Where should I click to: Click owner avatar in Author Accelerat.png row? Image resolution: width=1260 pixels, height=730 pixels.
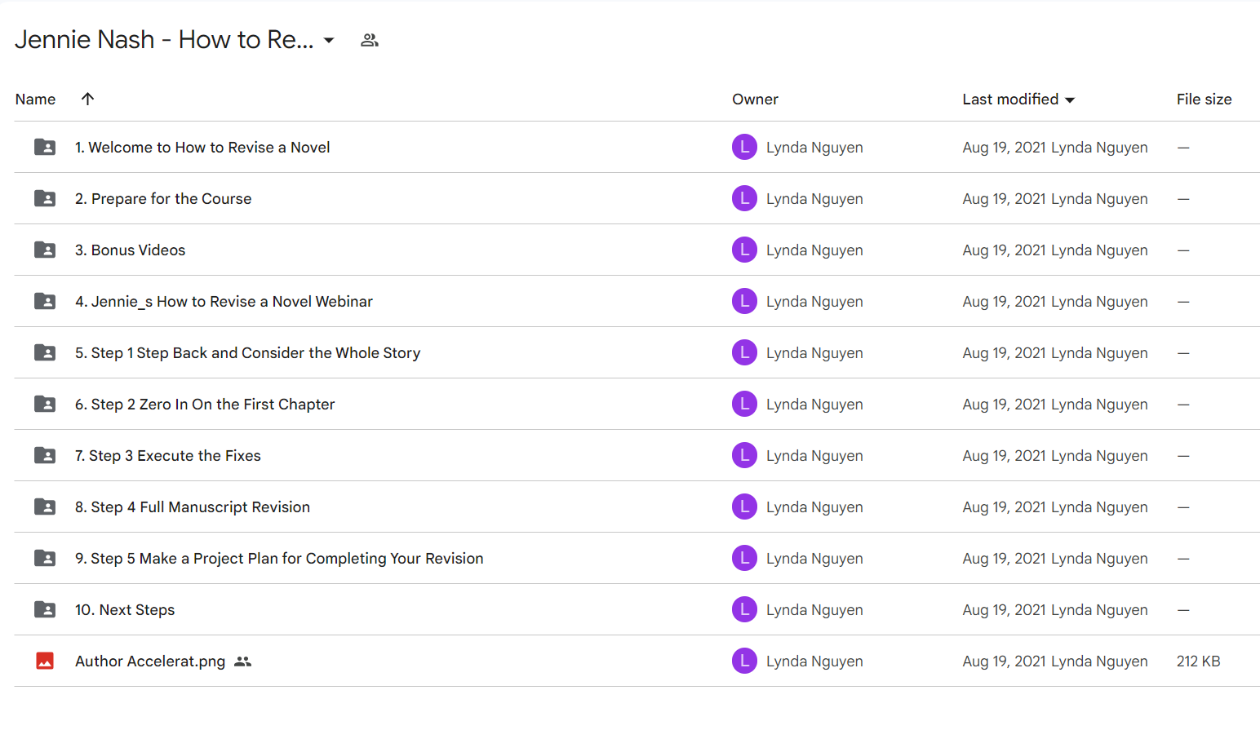(744, 661)
